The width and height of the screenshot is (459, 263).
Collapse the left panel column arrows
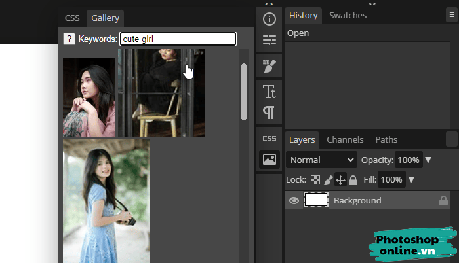pos(269,4)
